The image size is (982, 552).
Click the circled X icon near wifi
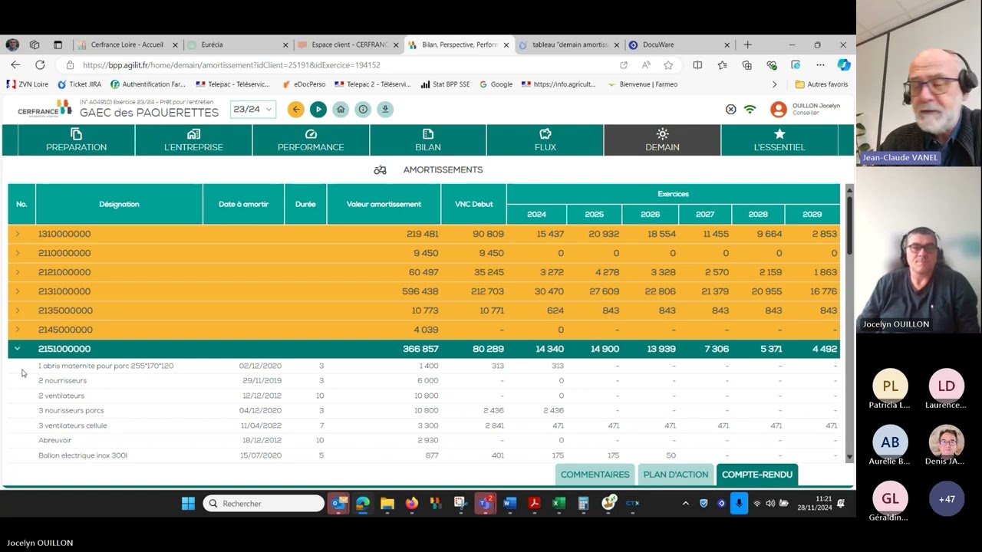click(730, 110)
